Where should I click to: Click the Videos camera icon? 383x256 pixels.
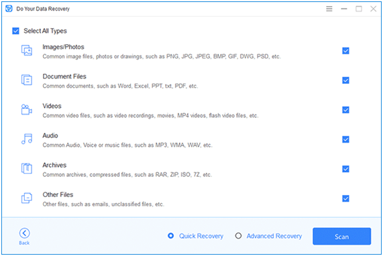[x=27, y=109]
